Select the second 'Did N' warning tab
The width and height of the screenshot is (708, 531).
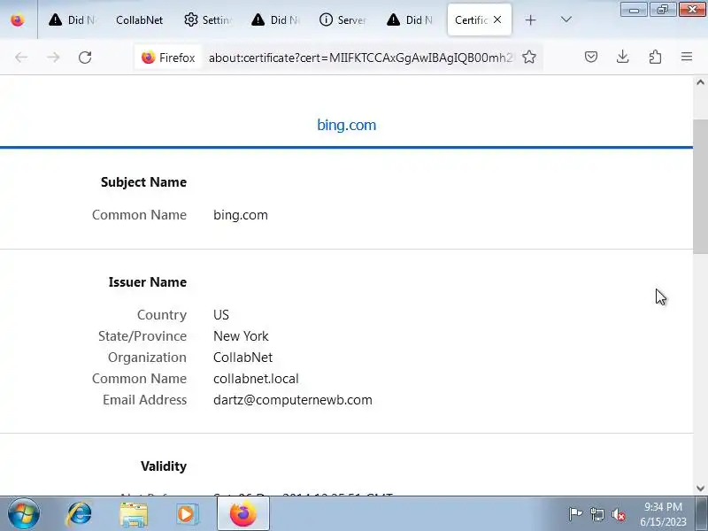click(x=275, y=19)
